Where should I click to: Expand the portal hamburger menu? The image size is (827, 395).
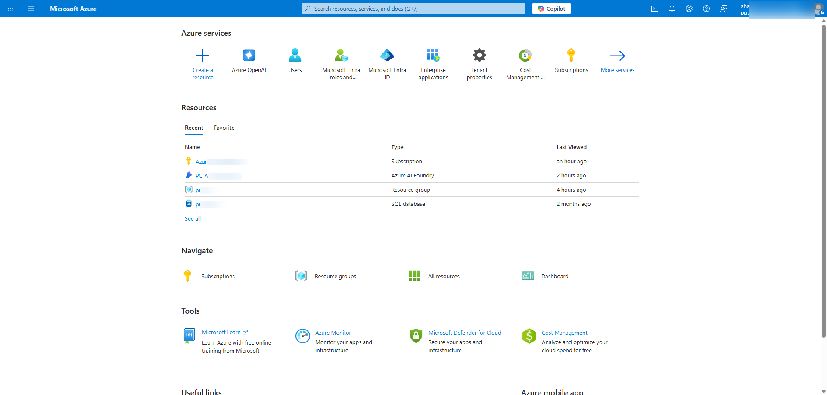[31, 9]
